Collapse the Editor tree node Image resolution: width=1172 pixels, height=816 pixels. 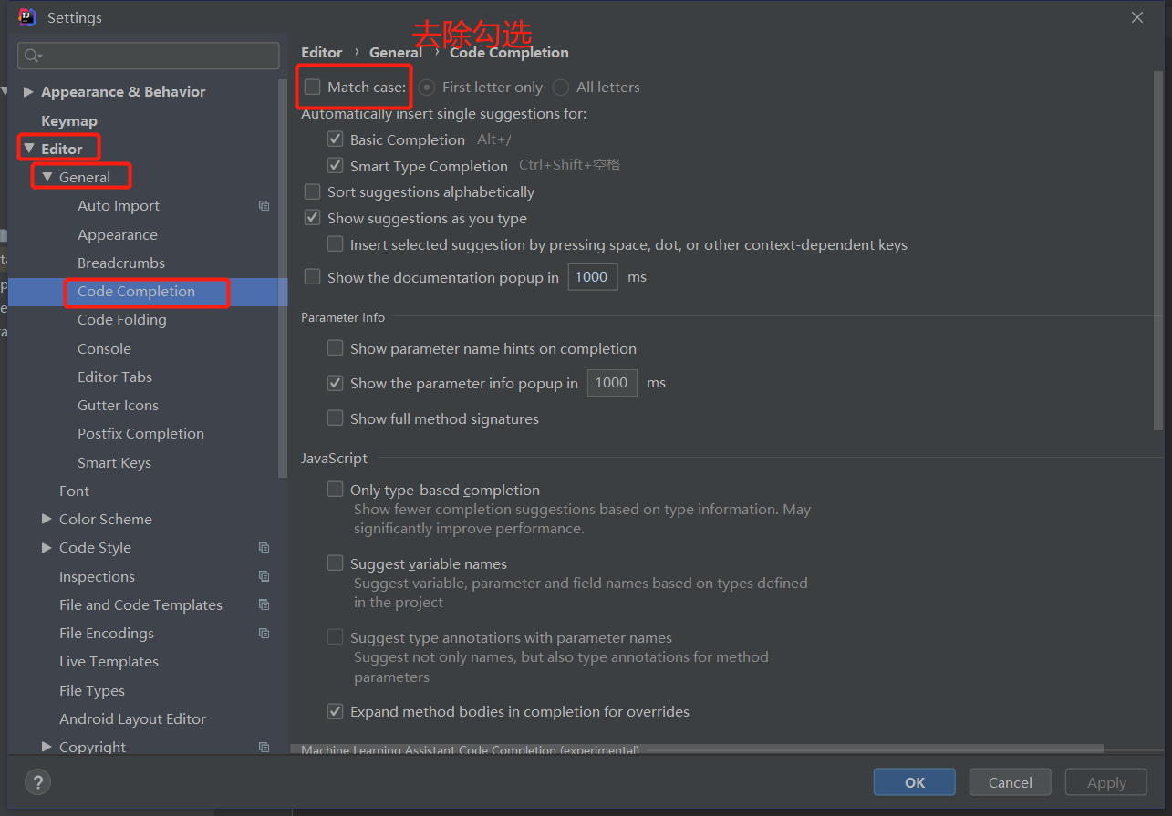(28, 149)
